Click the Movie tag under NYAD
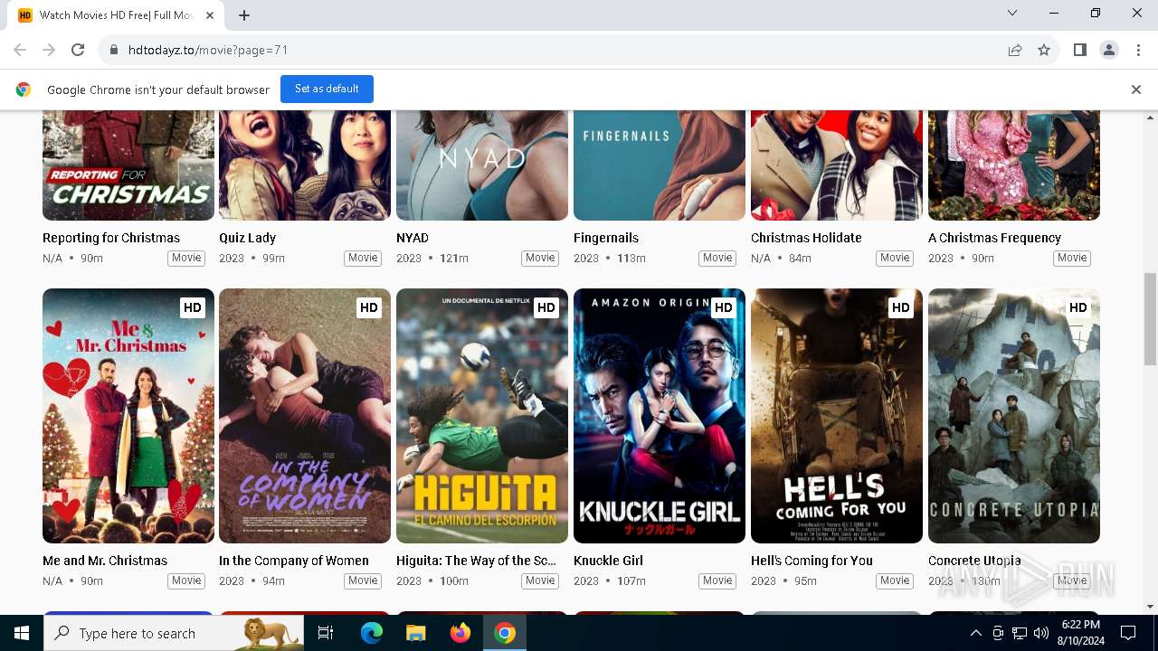 pyautogui.click(x=540, y=259)
